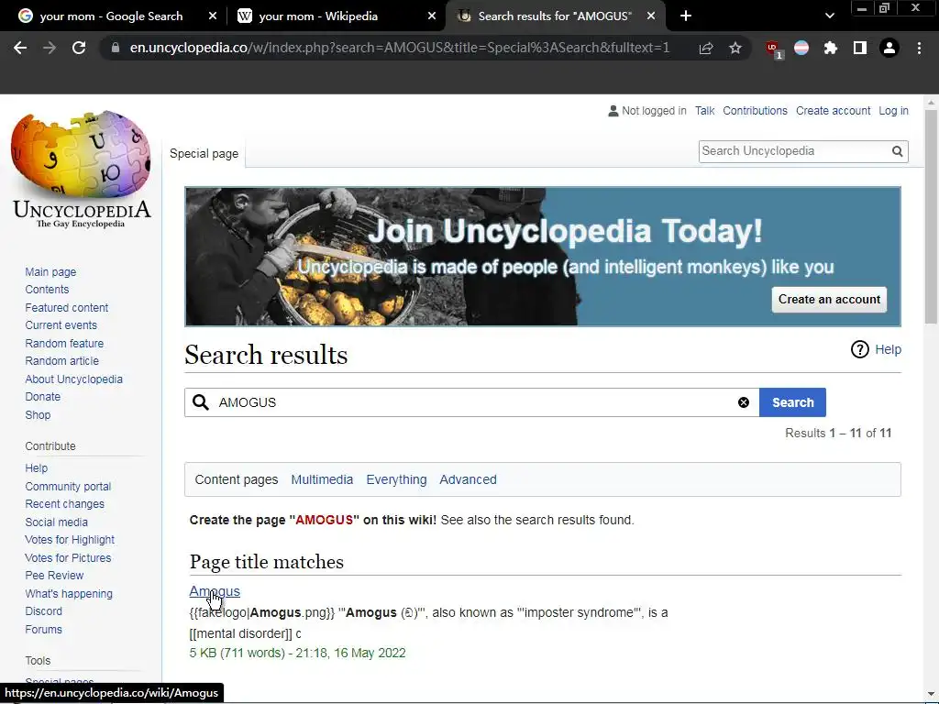This screenshot has width=939, height=704.
Task: Open the Chrome three-dot menu
Action: (919, 48)
